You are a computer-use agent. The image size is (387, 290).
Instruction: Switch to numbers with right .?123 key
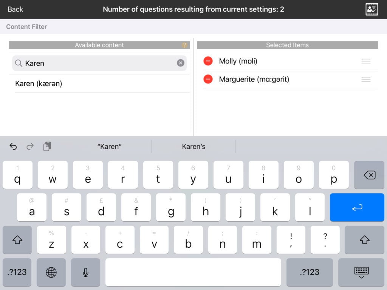tap(310, 272)
